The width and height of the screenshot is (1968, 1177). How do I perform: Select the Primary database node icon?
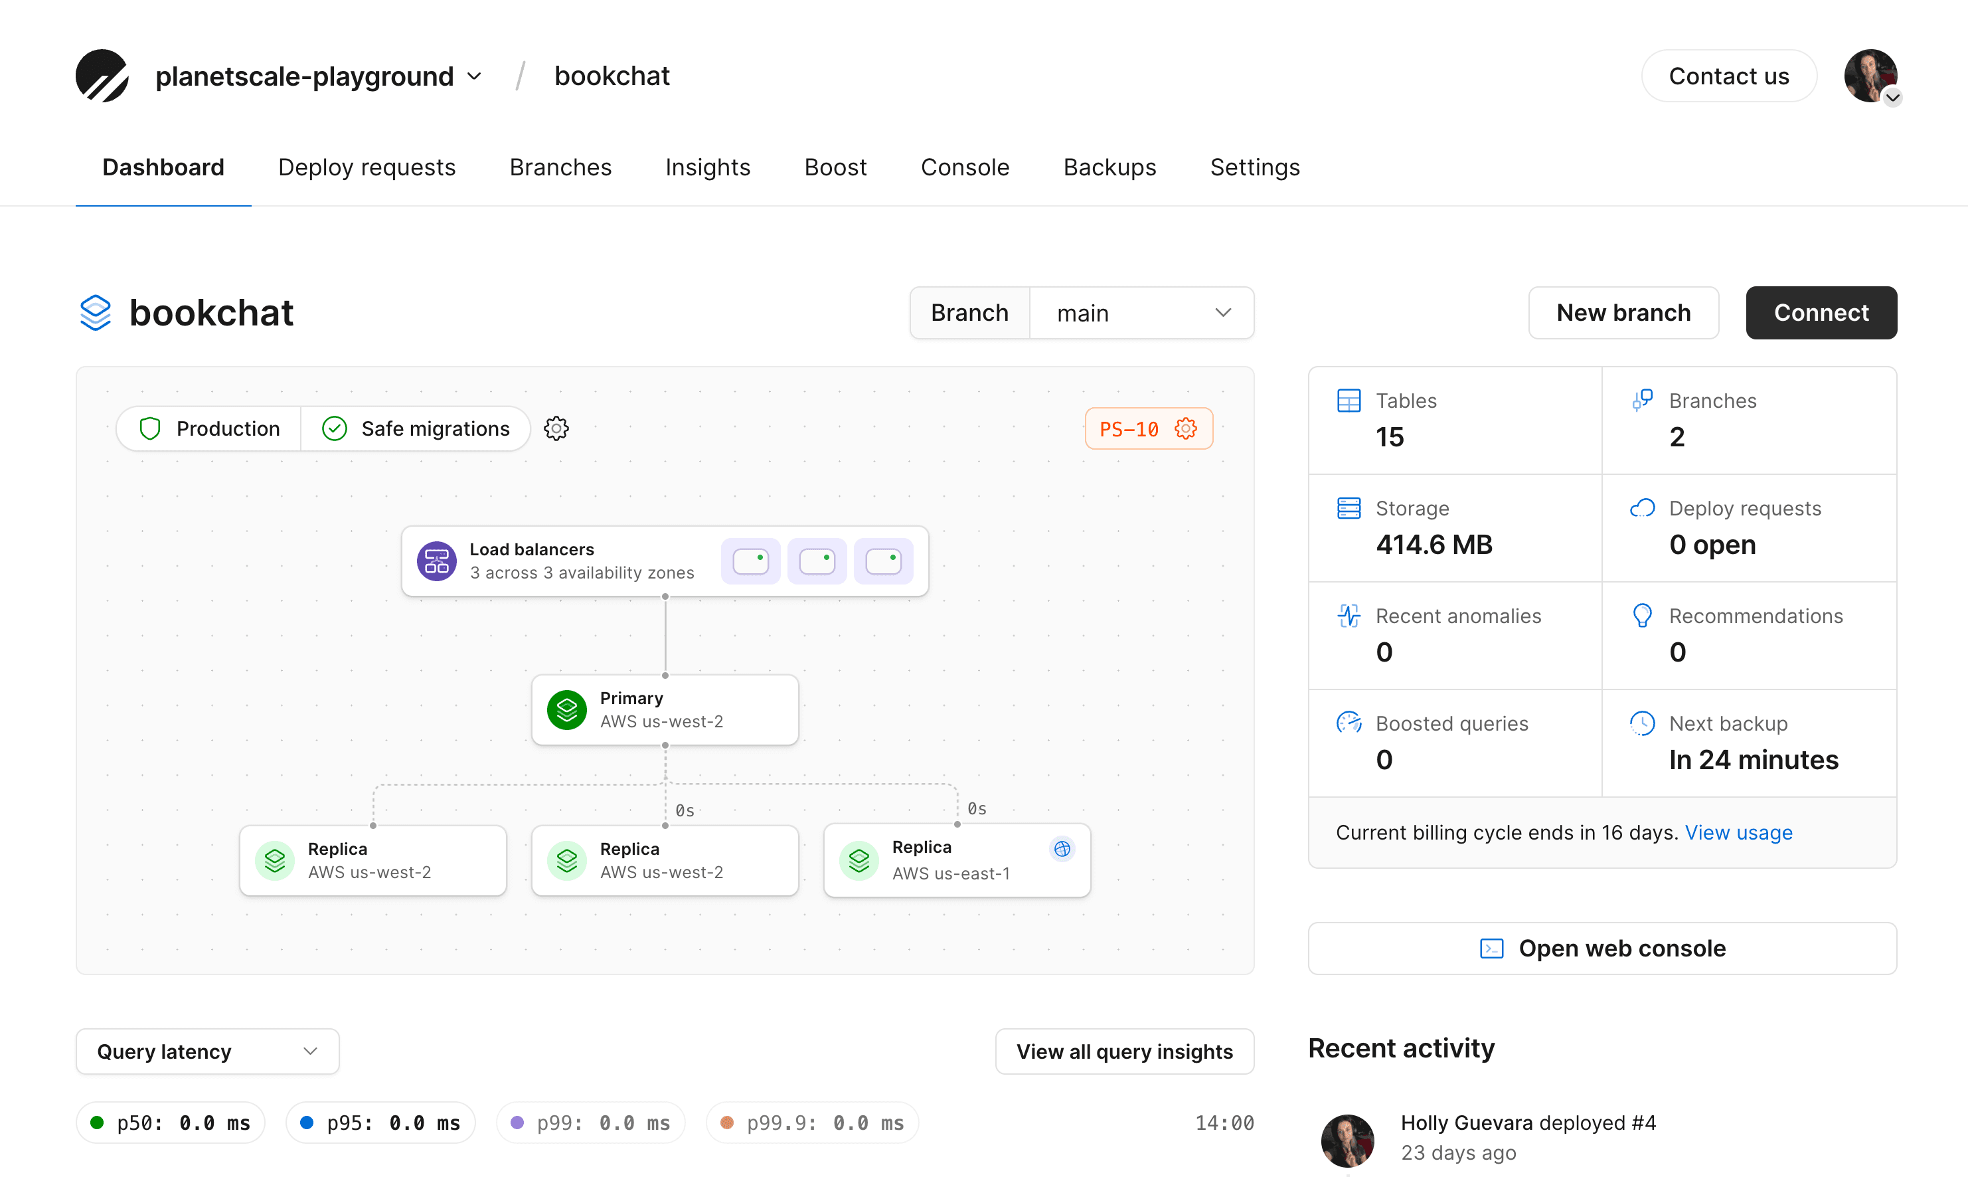(567, 709)
